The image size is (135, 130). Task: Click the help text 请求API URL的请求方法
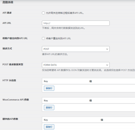click(55, 54)
